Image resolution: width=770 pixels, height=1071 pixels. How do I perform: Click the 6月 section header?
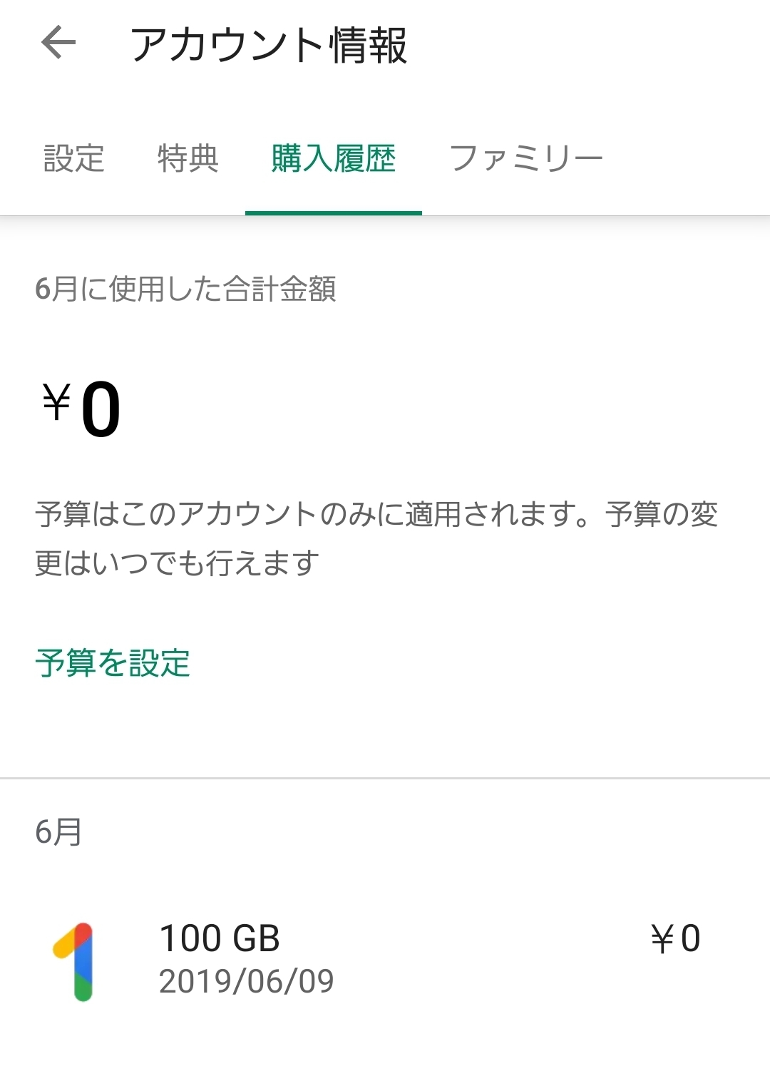58,832
